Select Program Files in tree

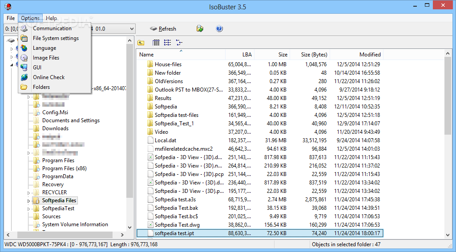(x=58, y=160)
